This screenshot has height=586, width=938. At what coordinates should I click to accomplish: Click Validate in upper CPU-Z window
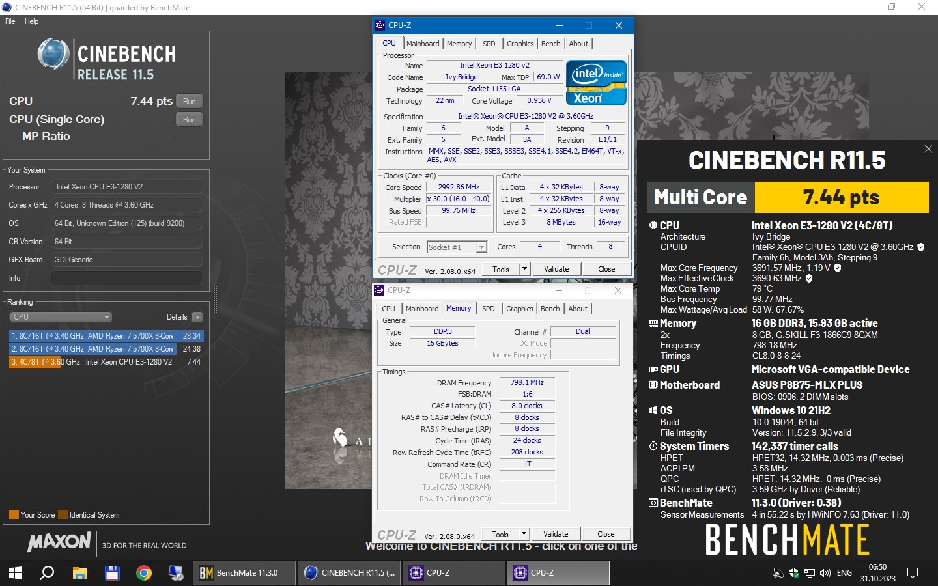pyautogui.click(x=556, y=269)
